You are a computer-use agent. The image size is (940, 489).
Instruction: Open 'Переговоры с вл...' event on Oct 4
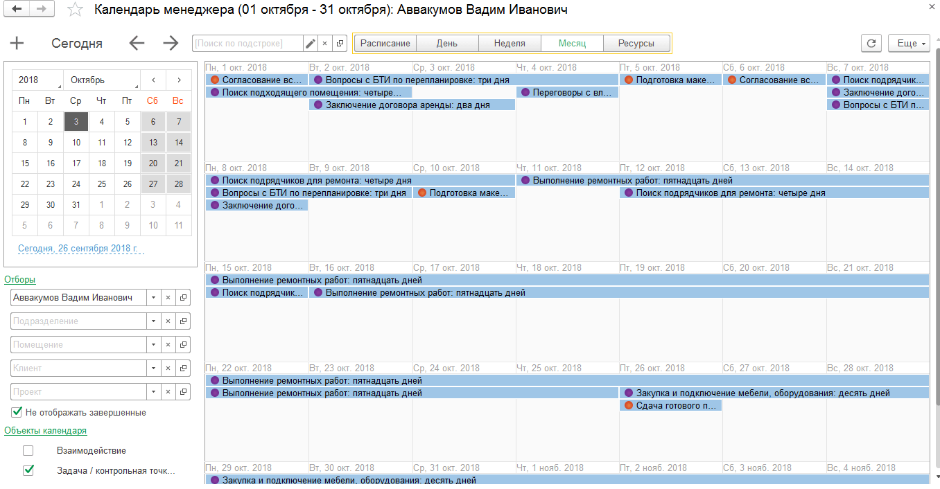(567, 92)
